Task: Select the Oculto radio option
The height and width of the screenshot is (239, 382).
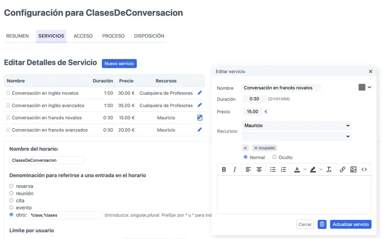Action: (274, 157)
